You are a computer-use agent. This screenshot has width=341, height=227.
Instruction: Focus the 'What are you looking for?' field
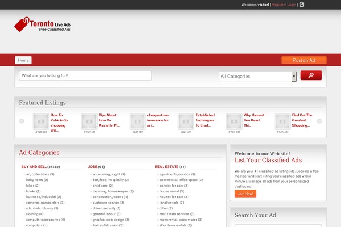coord(85,75)
